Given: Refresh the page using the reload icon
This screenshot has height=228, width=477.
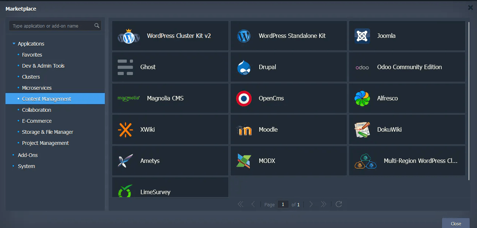Looking at the screenshot, I should click(x=338, y=204).
